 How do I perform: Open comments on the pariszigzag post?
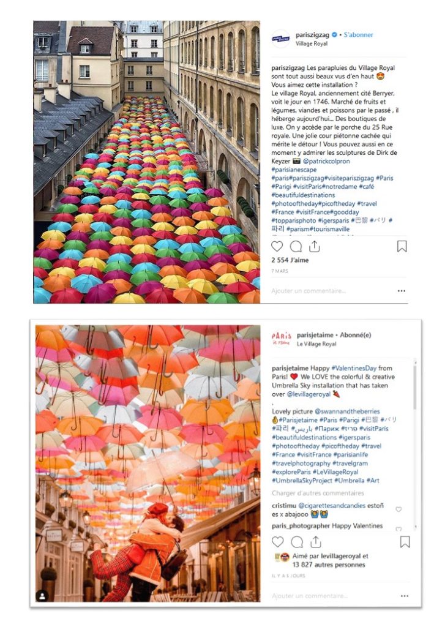296,246
